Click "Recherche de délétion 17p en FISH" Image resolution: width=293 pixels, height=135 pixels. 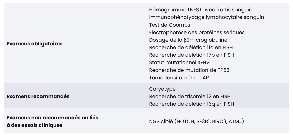pyautogui.click(x=193, y=55)
